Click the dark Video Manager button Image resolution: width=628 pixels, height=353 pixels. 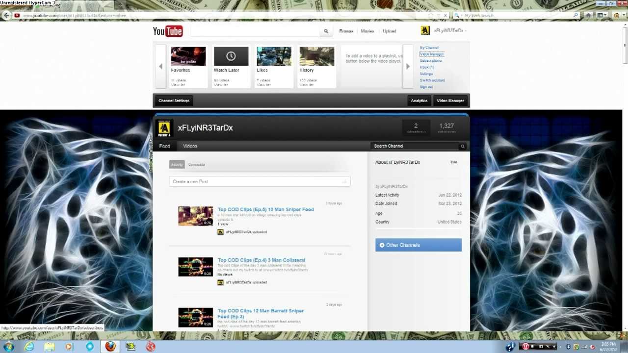point(450,101)
